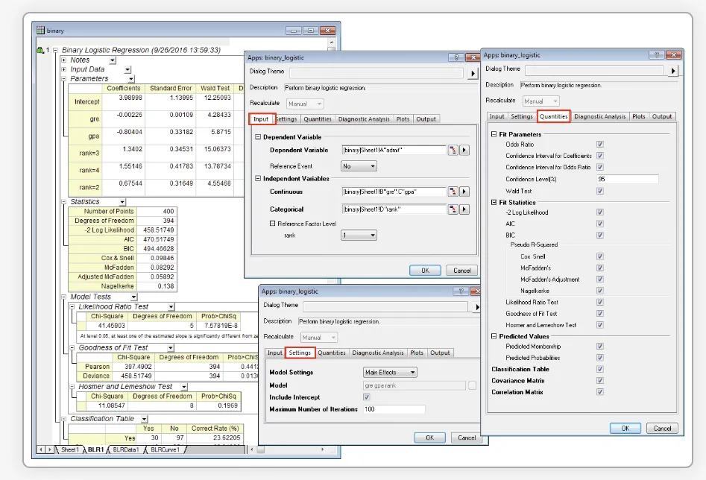Click Maximum Number of Iterations field
Viewport: 706px width, 480px height.
[394, 409]
